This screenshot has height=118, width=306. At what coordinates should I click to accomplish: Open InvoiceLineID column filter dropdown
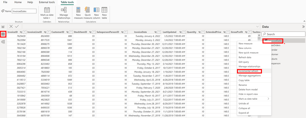click(x=48, y=32)
